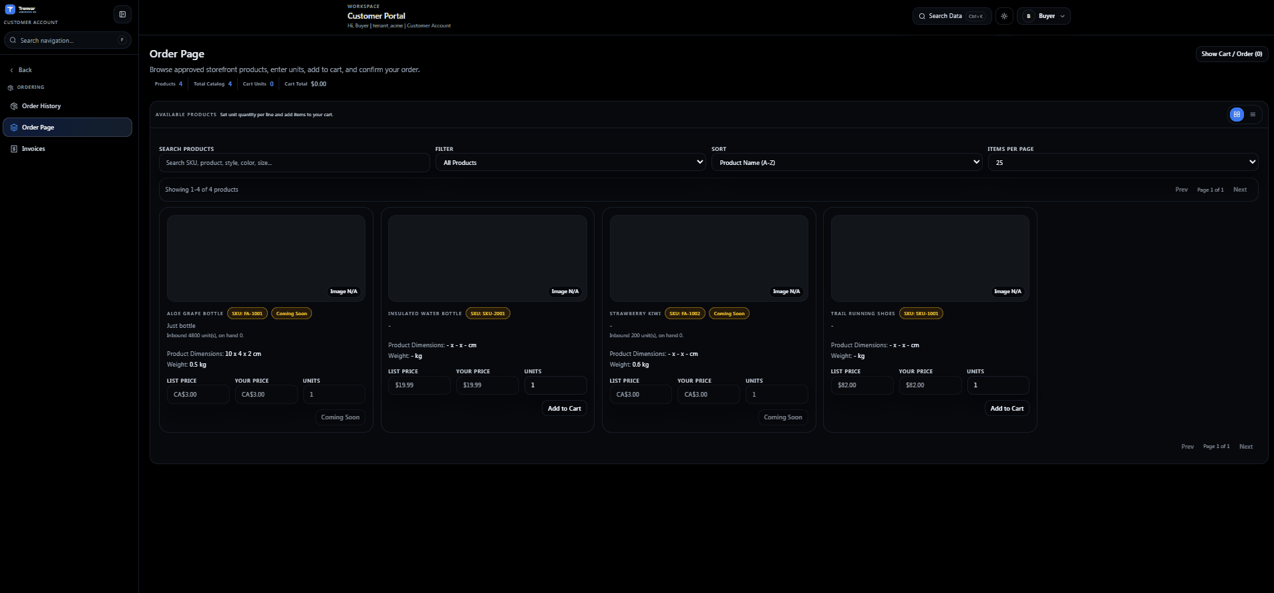Click Aloe Grape Bottle your price CA$3.00

pyautogui.click(x=266, y=395)
